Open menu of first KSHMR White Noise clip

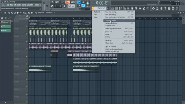(x=30, y=66)
